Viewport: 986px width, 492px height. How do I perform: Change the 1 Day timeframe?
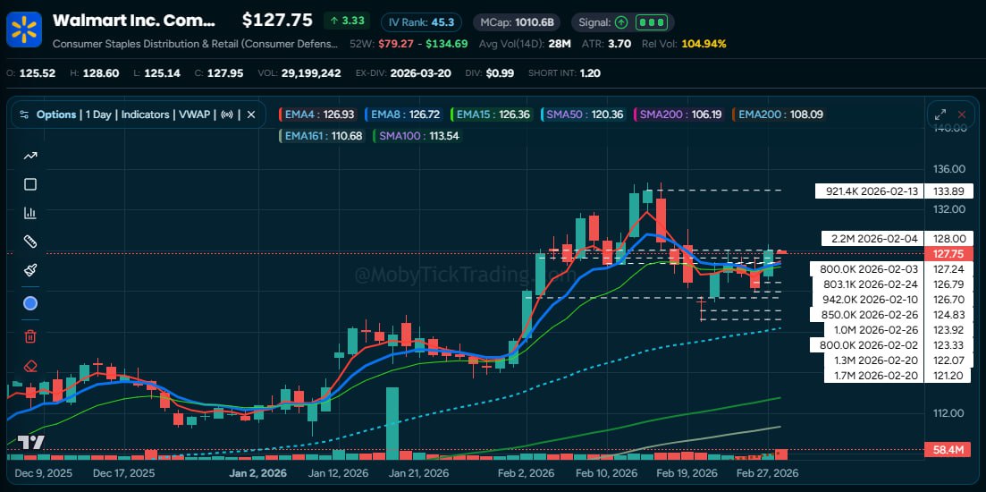[x=97, y=115]
